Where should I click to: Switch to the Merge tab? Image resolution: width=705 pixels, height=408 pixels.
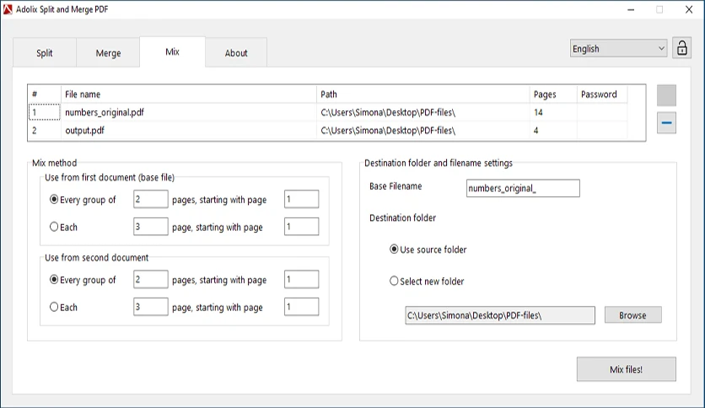pos(108,53)
